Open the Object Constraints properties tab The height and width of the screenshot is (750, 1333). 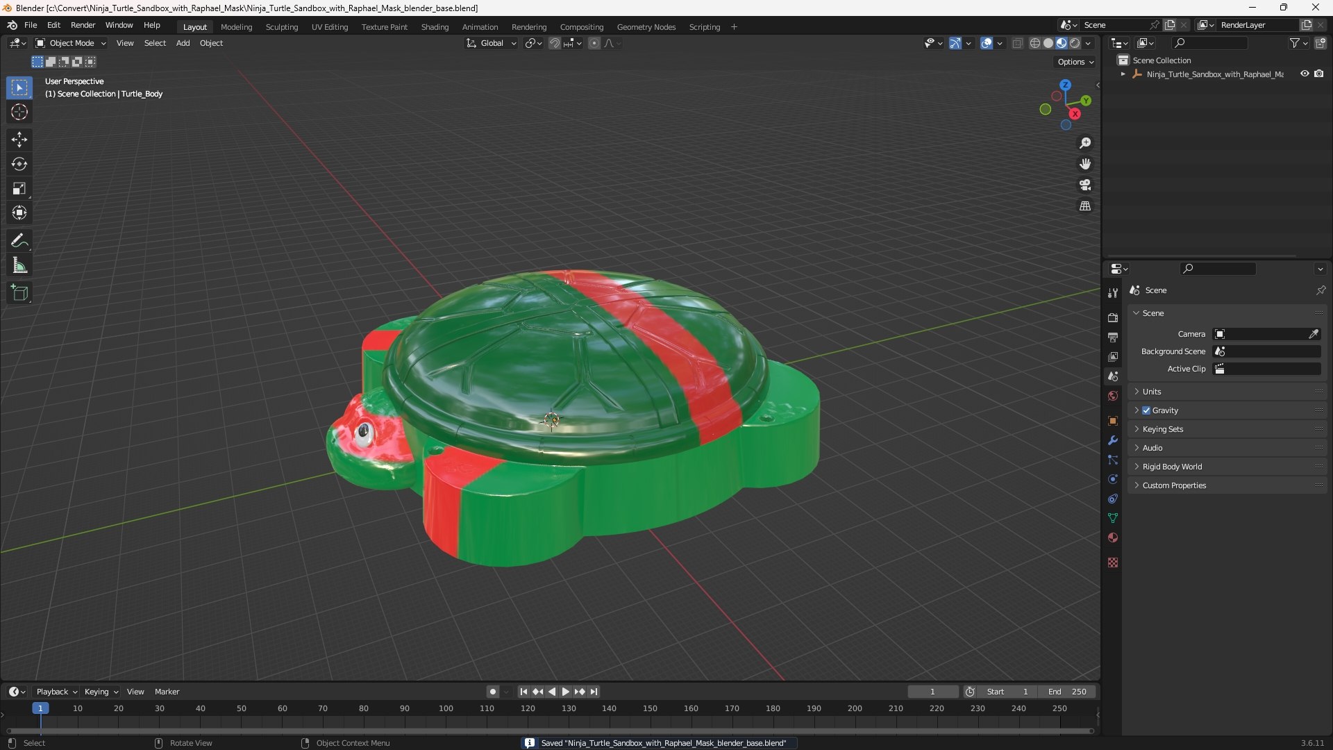[1113, 499]
